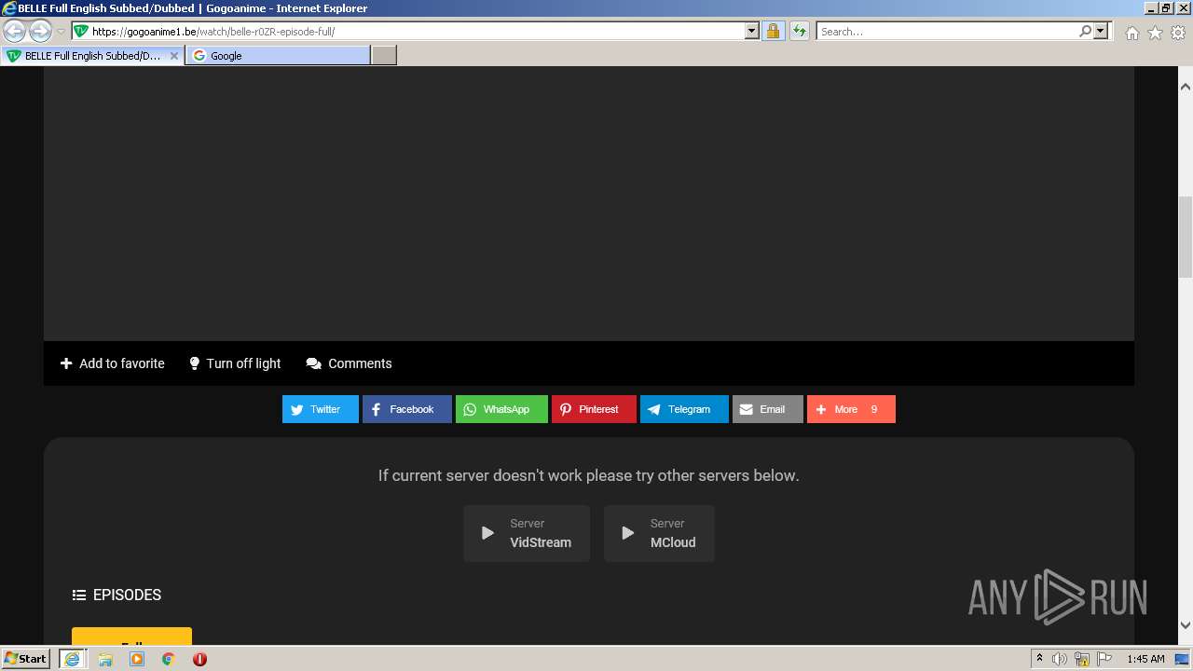The width and height of the screenshot is (1193, 671).
Task: Share on Facebook
Action: (407, 409)
